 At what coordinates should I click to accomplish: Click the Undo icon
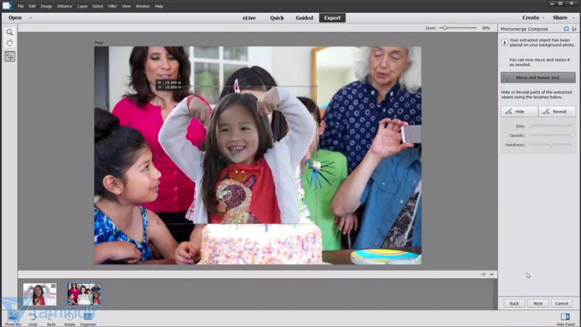click(33, 317)
